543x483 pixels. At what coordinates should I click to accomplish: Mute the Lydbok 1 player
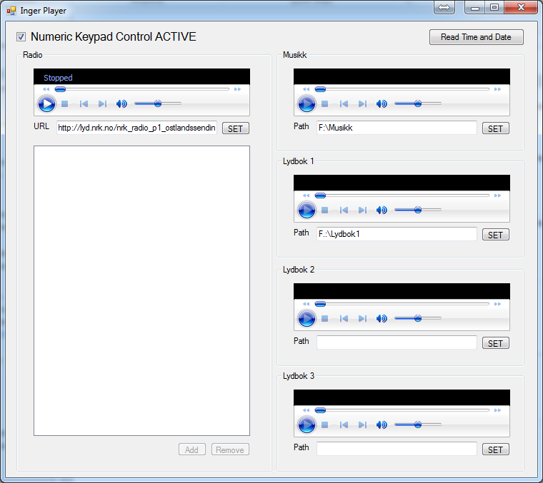(x=382, y=210)
